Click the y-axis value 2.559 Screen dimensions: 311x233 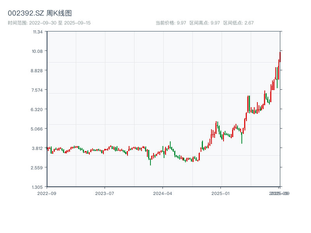pyautogui.click(x=37, y=168)
